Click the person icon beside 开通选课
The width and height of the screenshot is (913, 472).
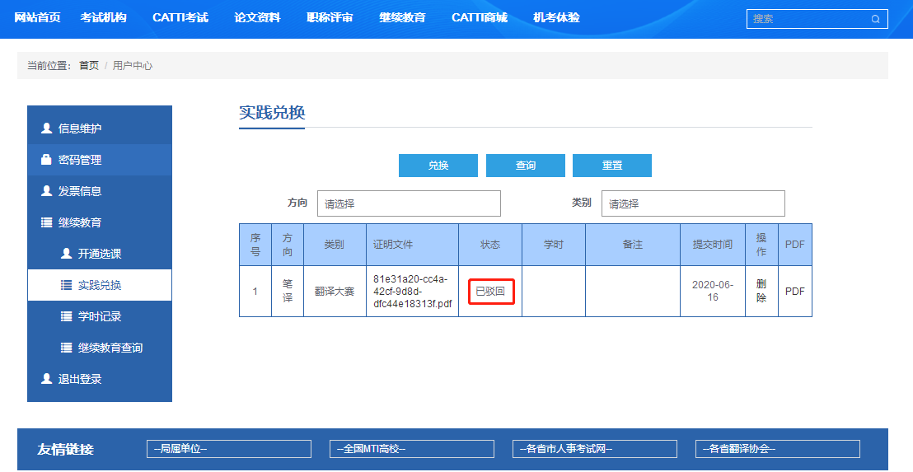point(66,254)
